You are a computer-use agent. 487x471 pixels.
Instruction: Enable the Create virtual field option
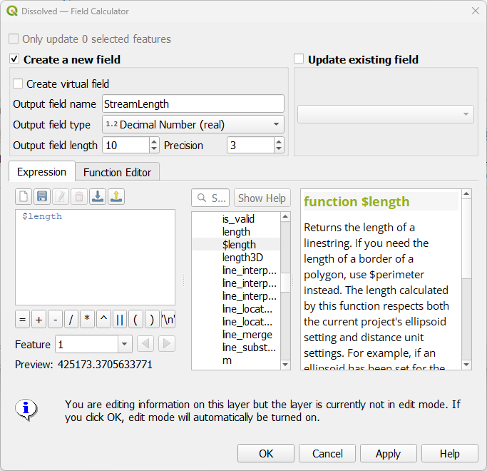click(x=19, y=83)
